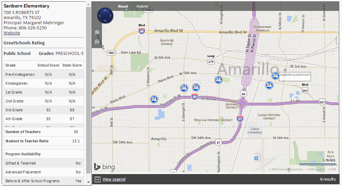Click 3rd Grade school score 92
Image resolution: width=342 pixels, height=186 pixels.
click(x=48, y=110)
